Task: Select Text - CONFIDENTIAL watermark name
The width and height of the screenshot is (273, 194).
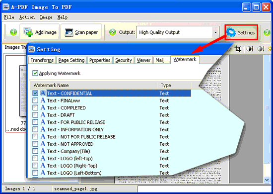Action: pyautogui.click(x=69, y=94)
